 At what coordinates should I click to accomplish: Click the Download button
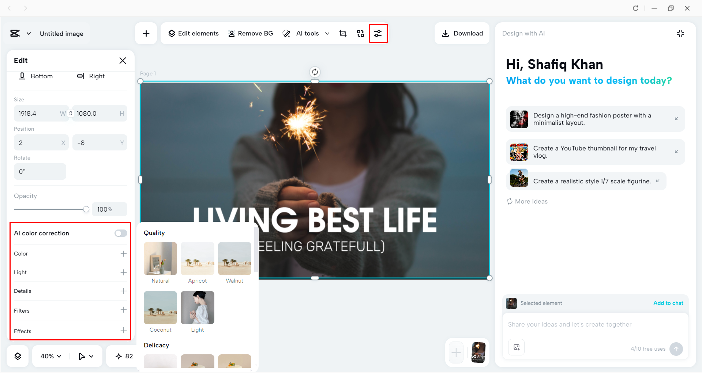(462, 33)
